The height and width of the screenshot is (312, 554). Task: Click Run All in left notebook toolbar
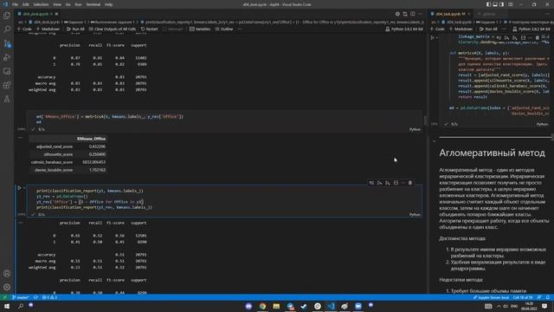[x=75, y=29]
